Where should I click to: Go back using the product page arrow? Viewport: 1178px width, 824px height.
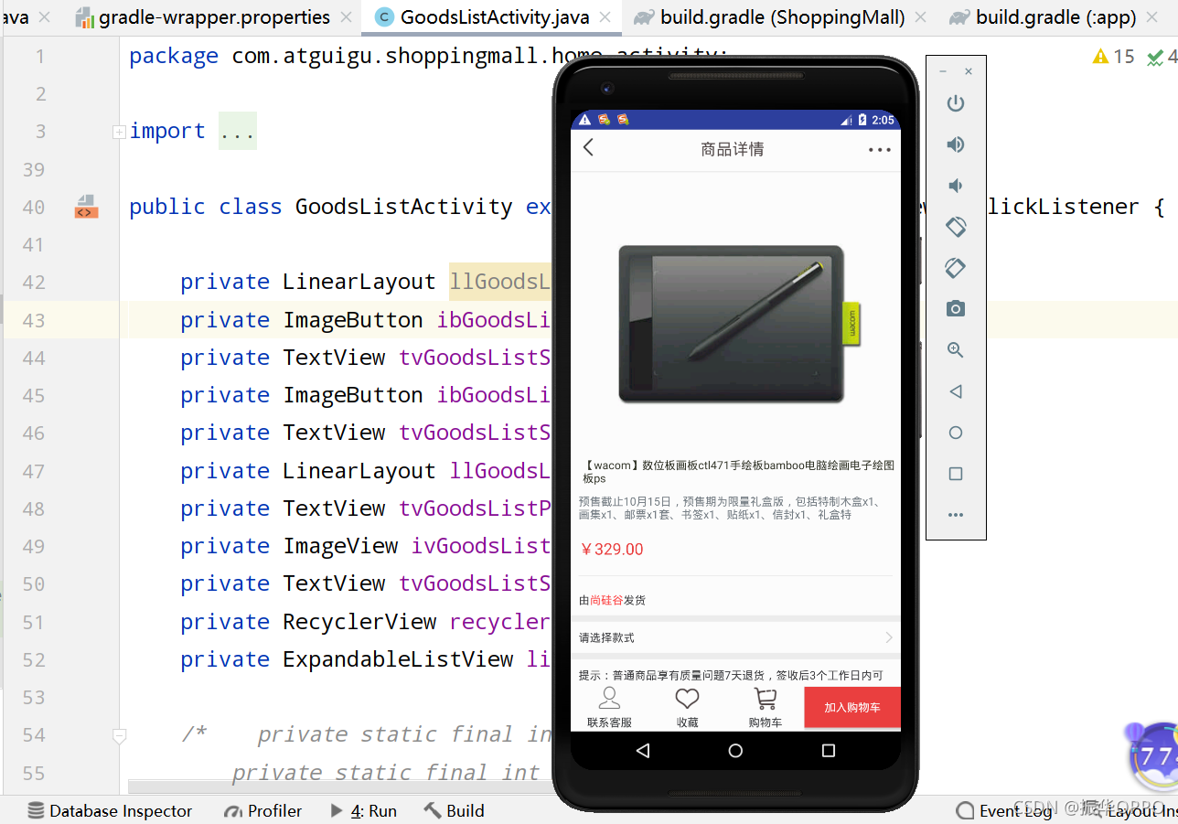click(588, 147)
